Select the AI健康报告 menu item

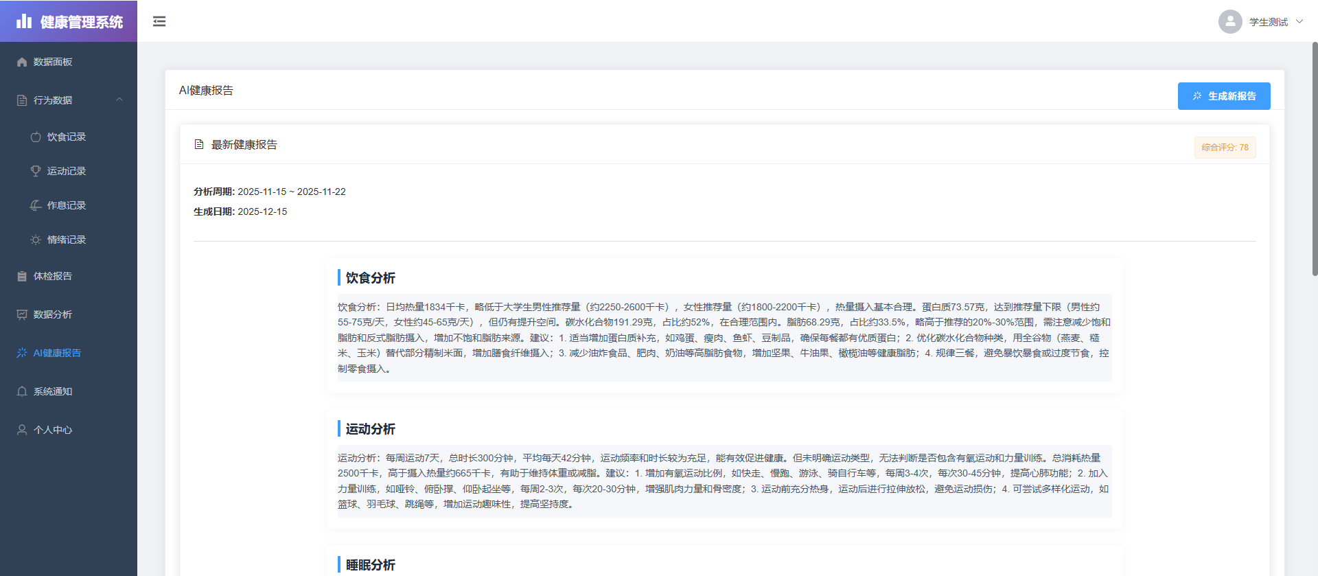(69, 353)
